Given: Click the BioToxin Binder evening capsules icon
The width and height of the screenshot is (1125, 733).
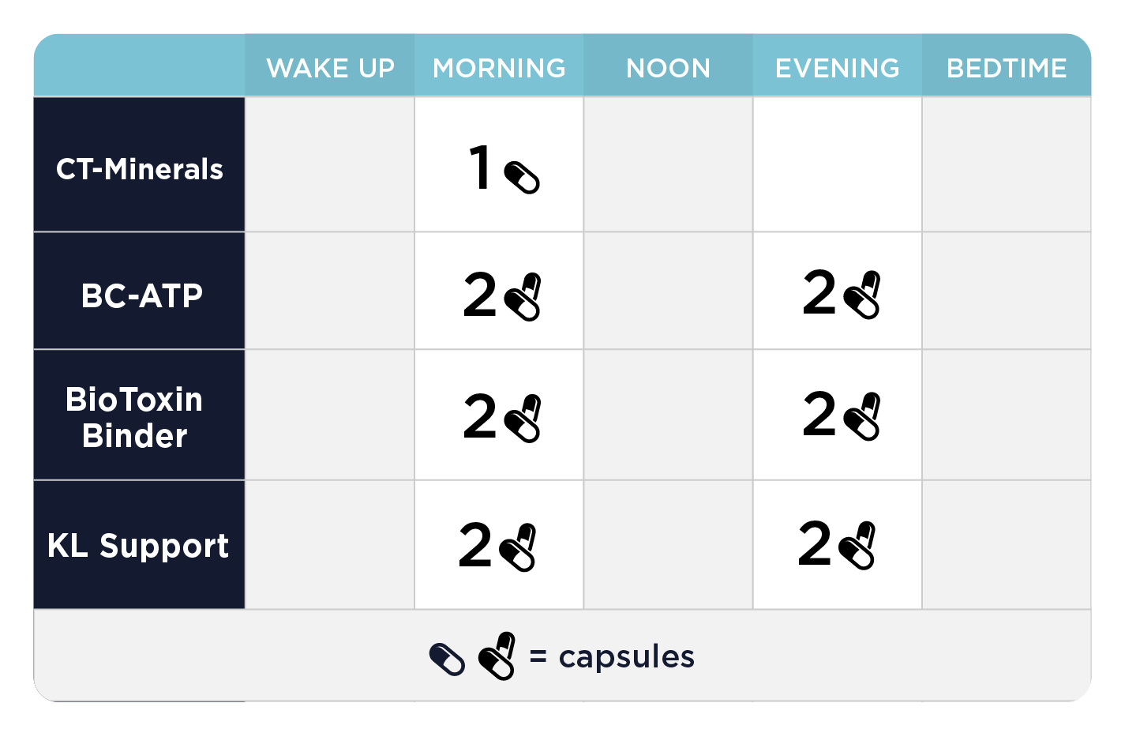Looking at the screenshot, I should (862, 416).
